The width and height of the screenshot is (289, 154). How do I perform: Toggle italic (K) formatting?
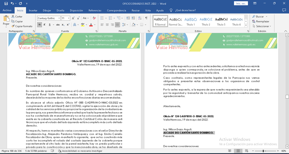tap(45, 25)
